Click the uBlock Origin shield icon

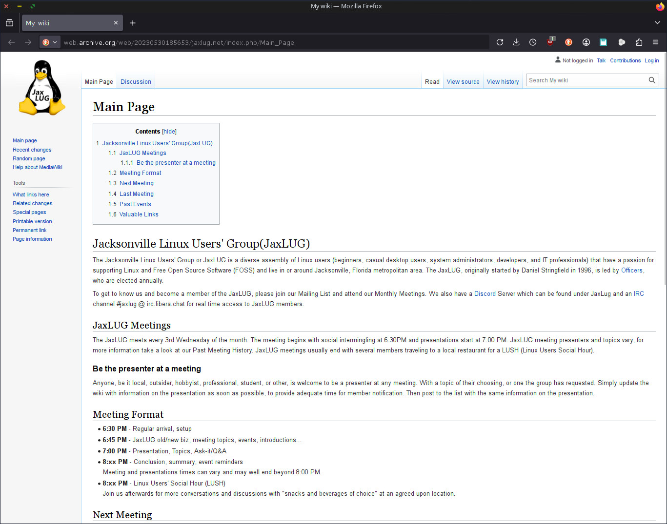pos(550,42)
